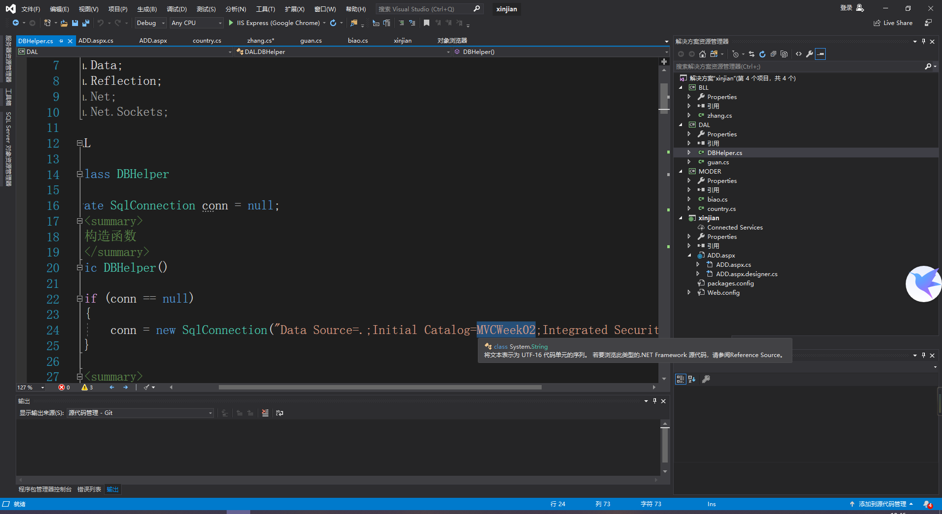Click the editor vertical scrollbar thumb
The height and width of the screenshot is (514, 942).
[x=664, y=98]
